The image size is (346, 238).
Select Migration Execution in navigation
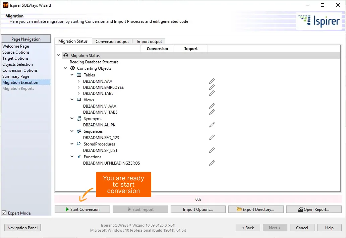click(26, 82)
